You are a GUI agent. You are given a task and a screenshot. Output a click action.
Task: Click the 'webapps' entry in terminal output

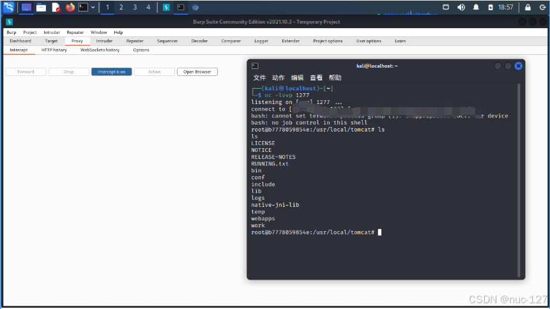click(x=263, y=218)
